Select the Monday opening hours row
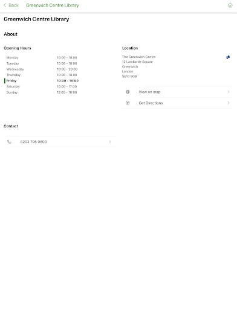237x309 pixels. pos(42,57)
